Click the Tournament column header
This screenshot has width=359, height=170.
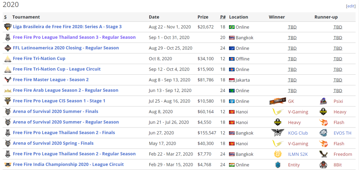26,17
